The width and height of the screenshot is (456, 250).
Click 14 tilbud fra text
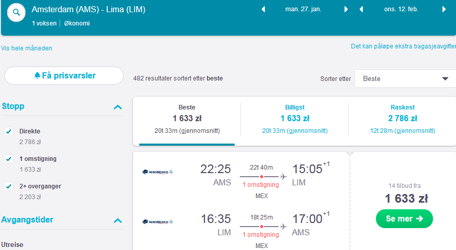pos(404,185)
